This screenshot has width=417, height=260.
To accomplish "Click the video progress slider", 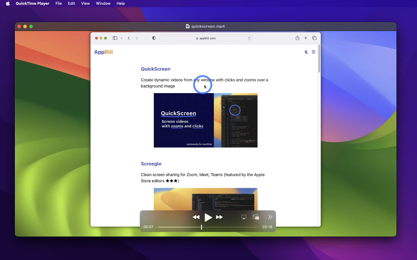I will click(201, 227).
